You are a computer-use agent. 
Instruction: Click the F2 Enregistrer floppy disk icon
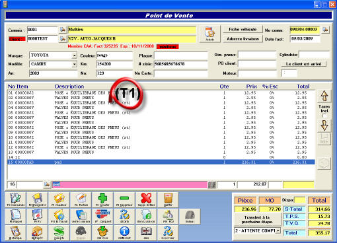pyautogui.click(x=38, y=199)
